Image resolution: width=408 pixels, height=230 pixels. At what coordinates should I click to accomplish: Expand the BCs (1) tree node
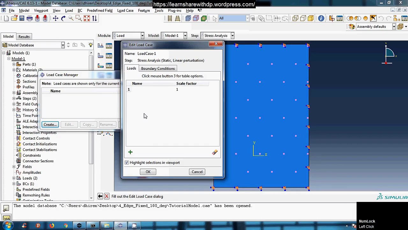(x=14, y=184)
